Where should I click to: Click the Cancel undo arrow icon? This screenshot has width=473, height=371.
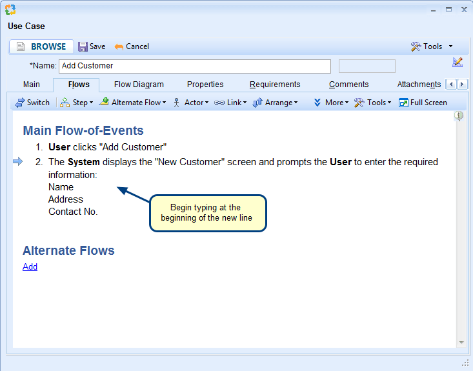click(x=119, y=46)
